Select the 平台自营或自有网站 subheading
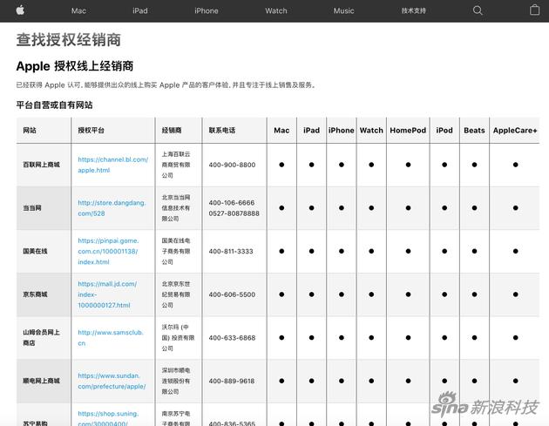This screenshot has height=426, width=549. point(54,105)
